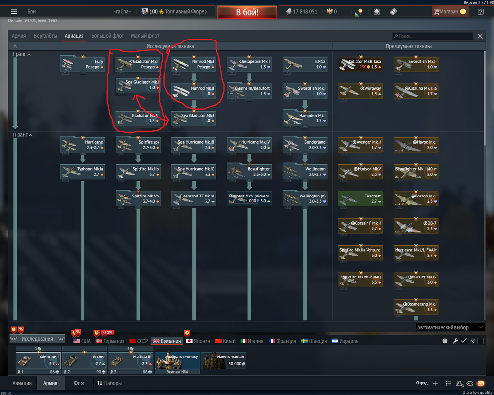Viewport: 494px width, 395px height.
Task: Click the ammunition slashes auto-refill icon
Action: coord(473,341)
